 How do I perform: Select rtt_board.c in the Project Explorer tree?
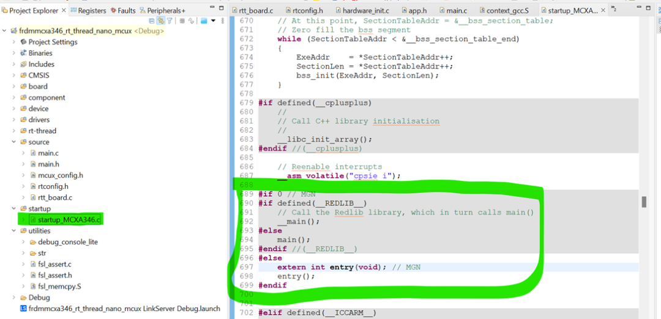56,197
